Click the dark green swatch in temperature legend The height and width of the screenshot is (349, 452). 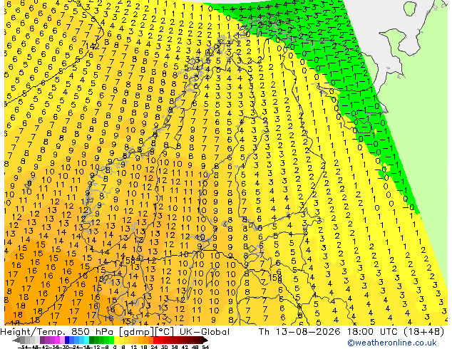(92, 340)
